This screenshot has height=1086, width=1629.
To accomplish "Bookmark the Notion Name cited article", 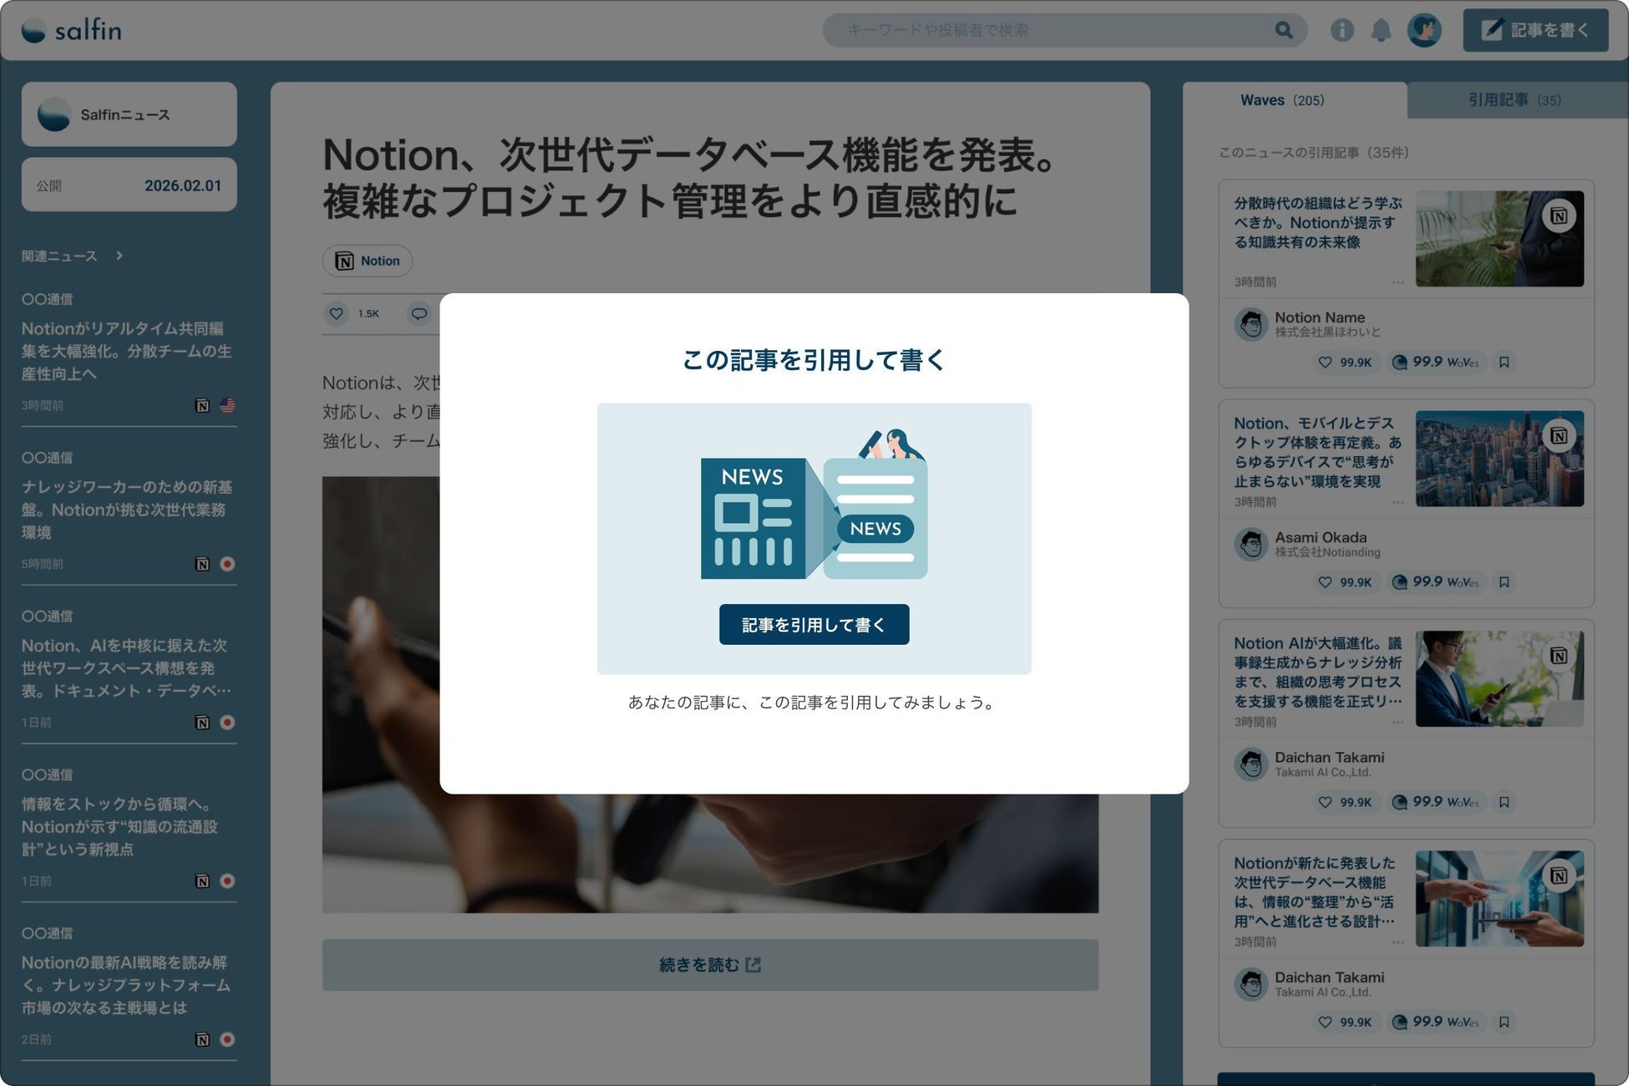I will (1504, 363).
